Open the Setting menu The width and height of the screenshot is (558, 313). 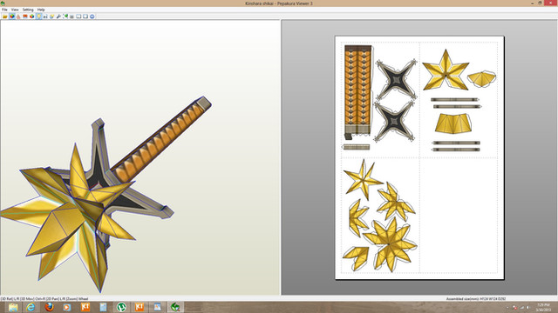28,10
